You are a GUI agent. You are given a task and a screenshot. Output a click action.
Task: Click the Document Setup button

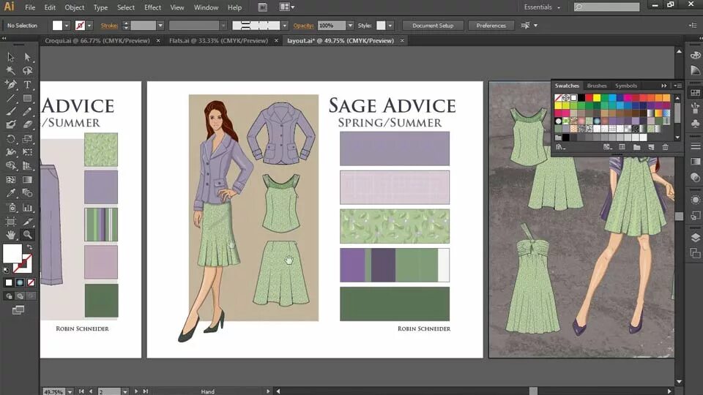click(433, 26)
